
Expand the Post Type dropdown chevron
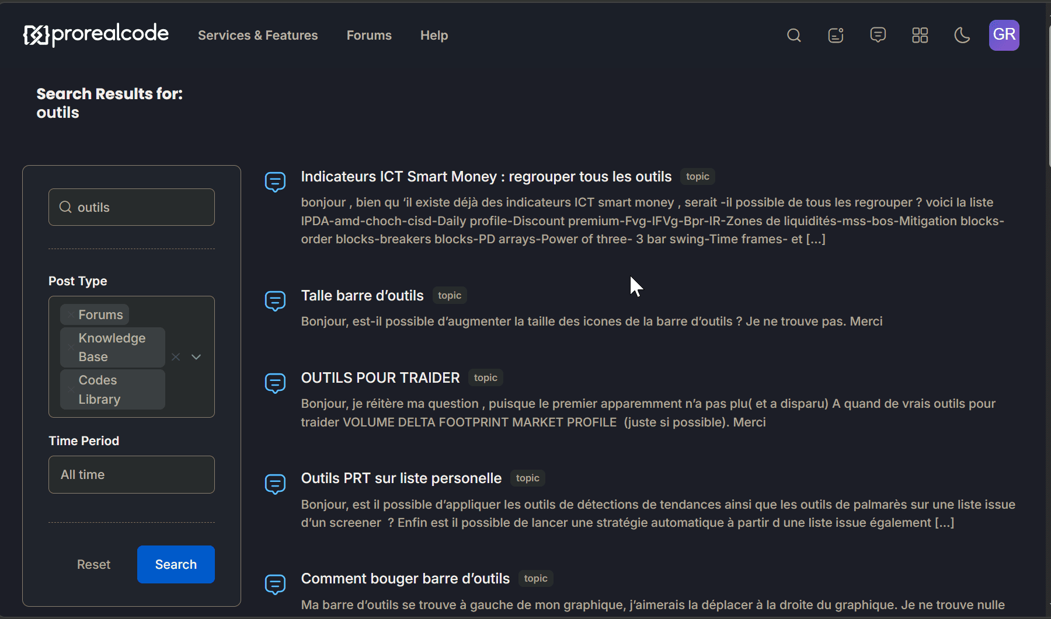[x=196, y=357]
